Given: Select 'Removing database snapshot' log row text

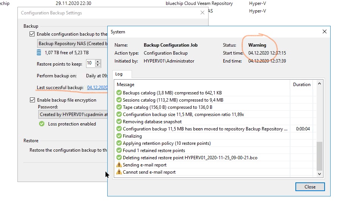Looking at the screenshot, I should coord(152,122).
